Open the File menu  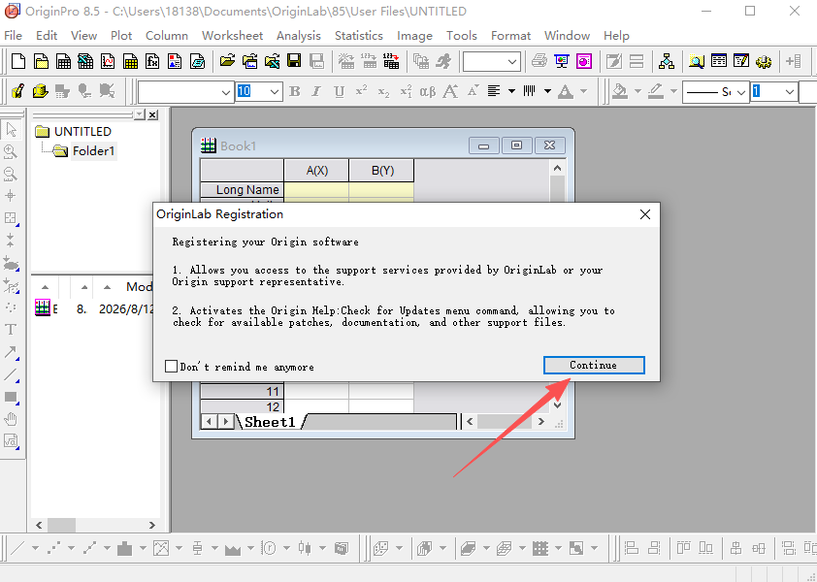pos(13,36)
